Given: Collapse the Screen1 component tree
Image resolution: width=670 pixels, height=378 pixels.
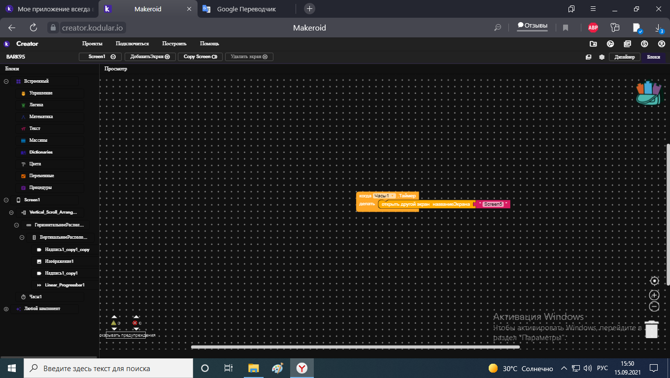Looking at the screenshot, I should click(6, 200).
